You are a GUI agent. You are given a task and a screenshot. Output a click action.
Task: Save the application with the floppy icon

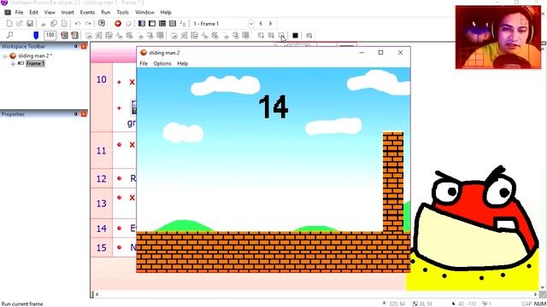[30, 24]
